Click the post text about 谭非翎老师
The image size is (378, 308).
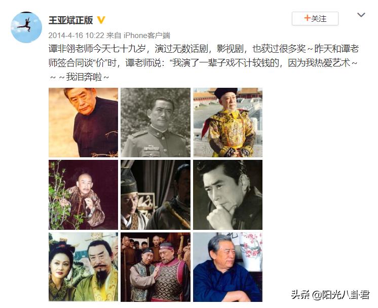(204, 63)
